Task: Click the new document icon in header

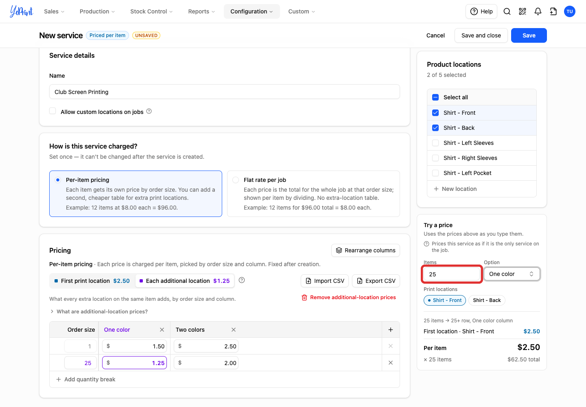Action: pos(553,11)
